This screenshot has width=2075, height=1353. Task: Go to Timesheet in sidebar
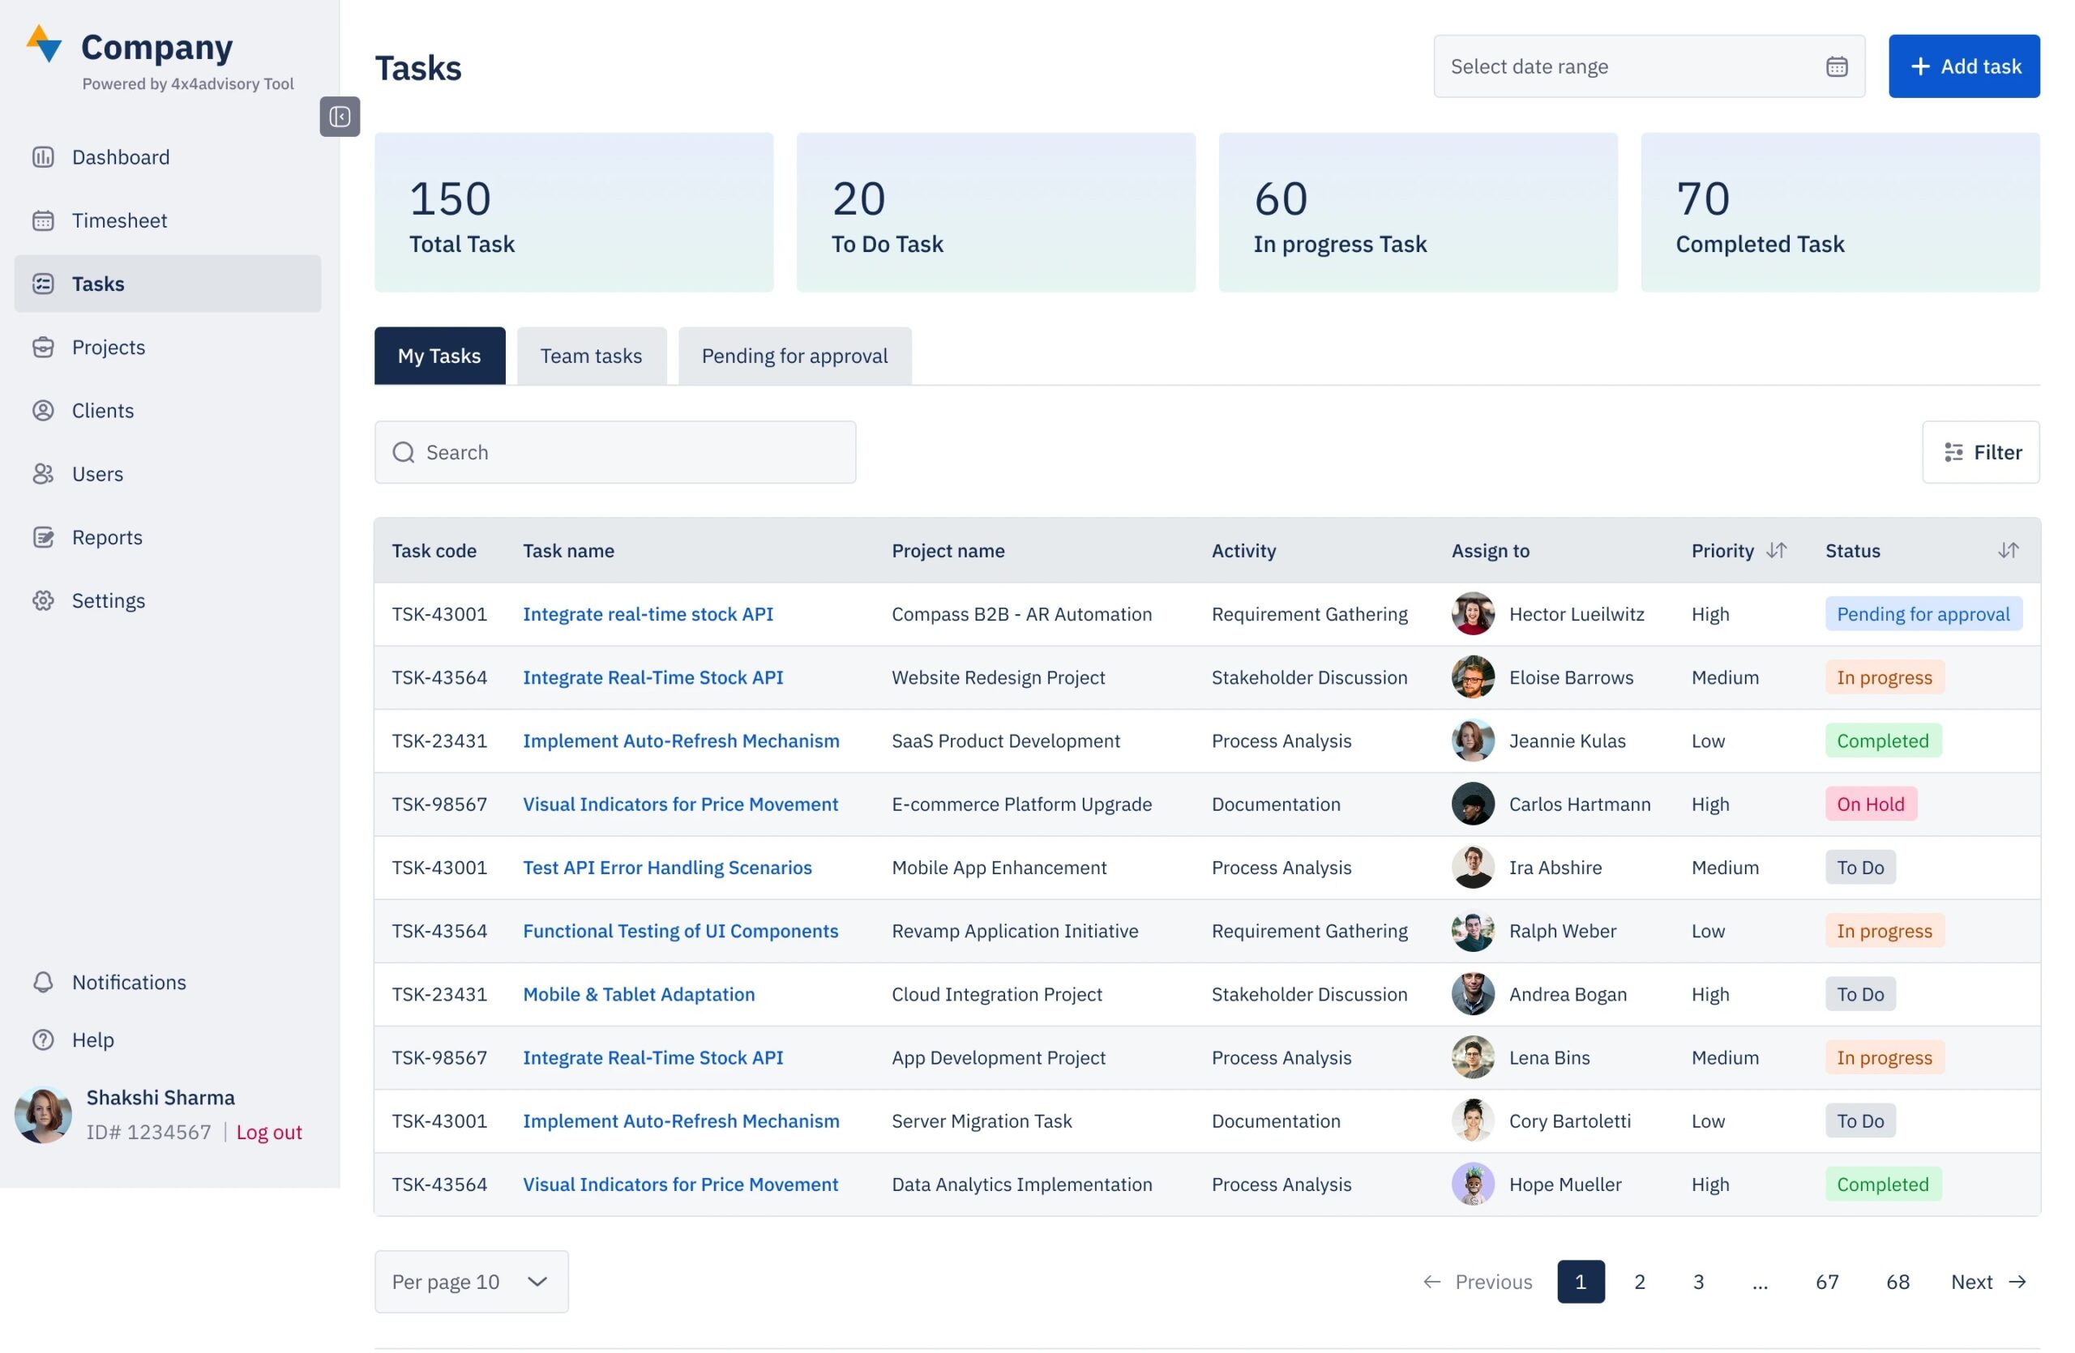(x=119, y=220)
